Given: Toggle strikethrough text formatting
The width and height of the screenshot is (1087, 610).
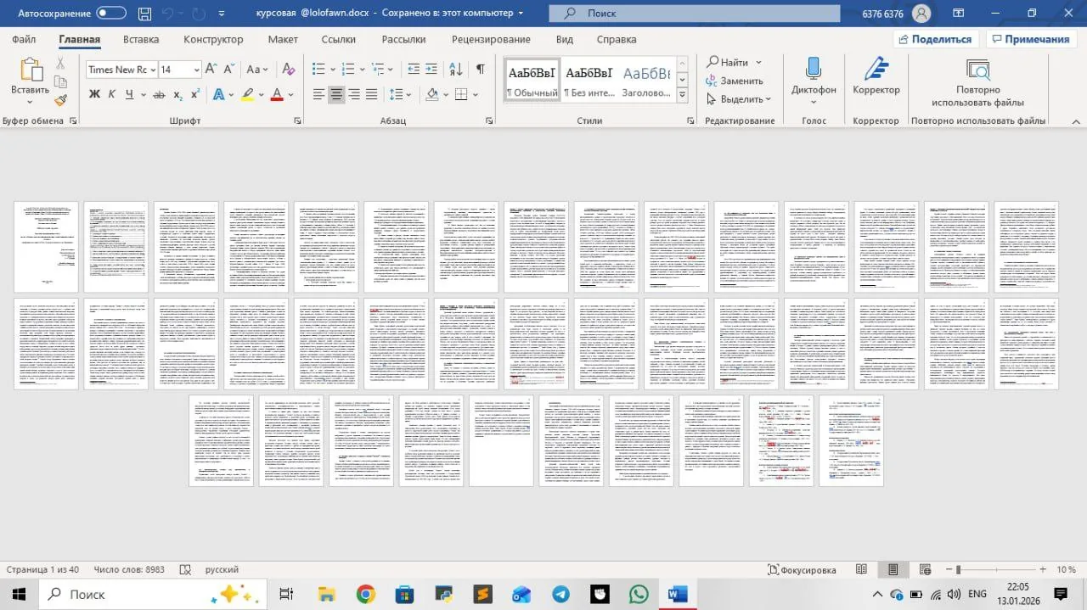Looking at the screenshot, I should tap(158, 94).
